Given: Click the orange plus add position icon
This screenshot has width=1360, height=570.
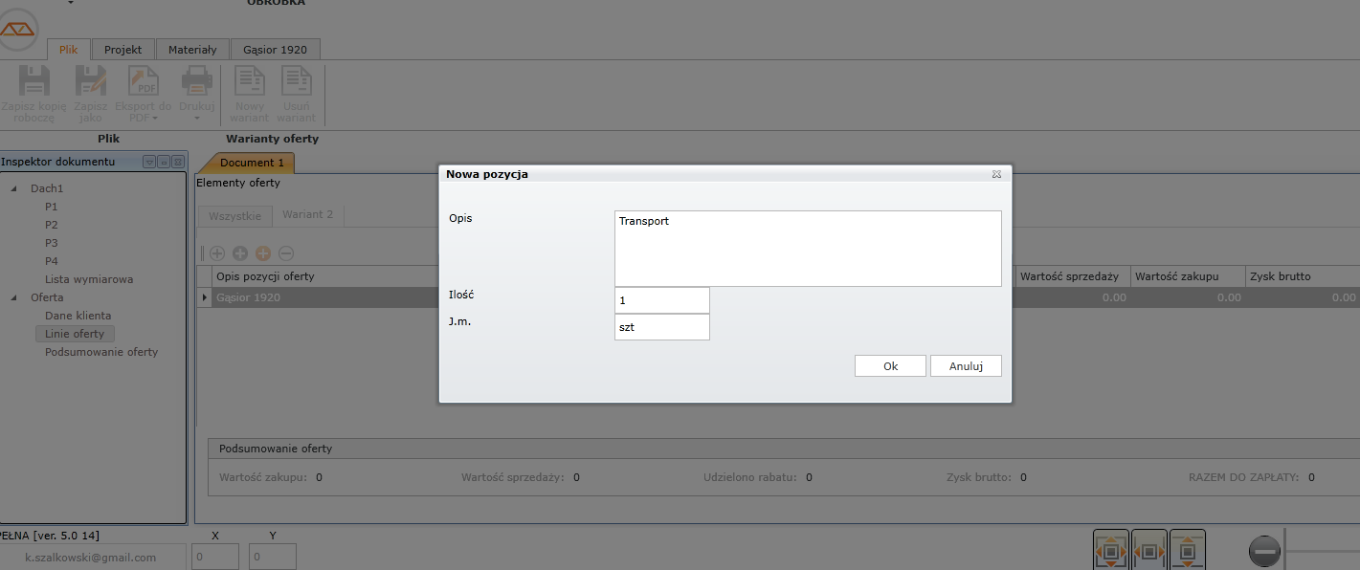Looking at the screenshot, I should coord(263,253).
